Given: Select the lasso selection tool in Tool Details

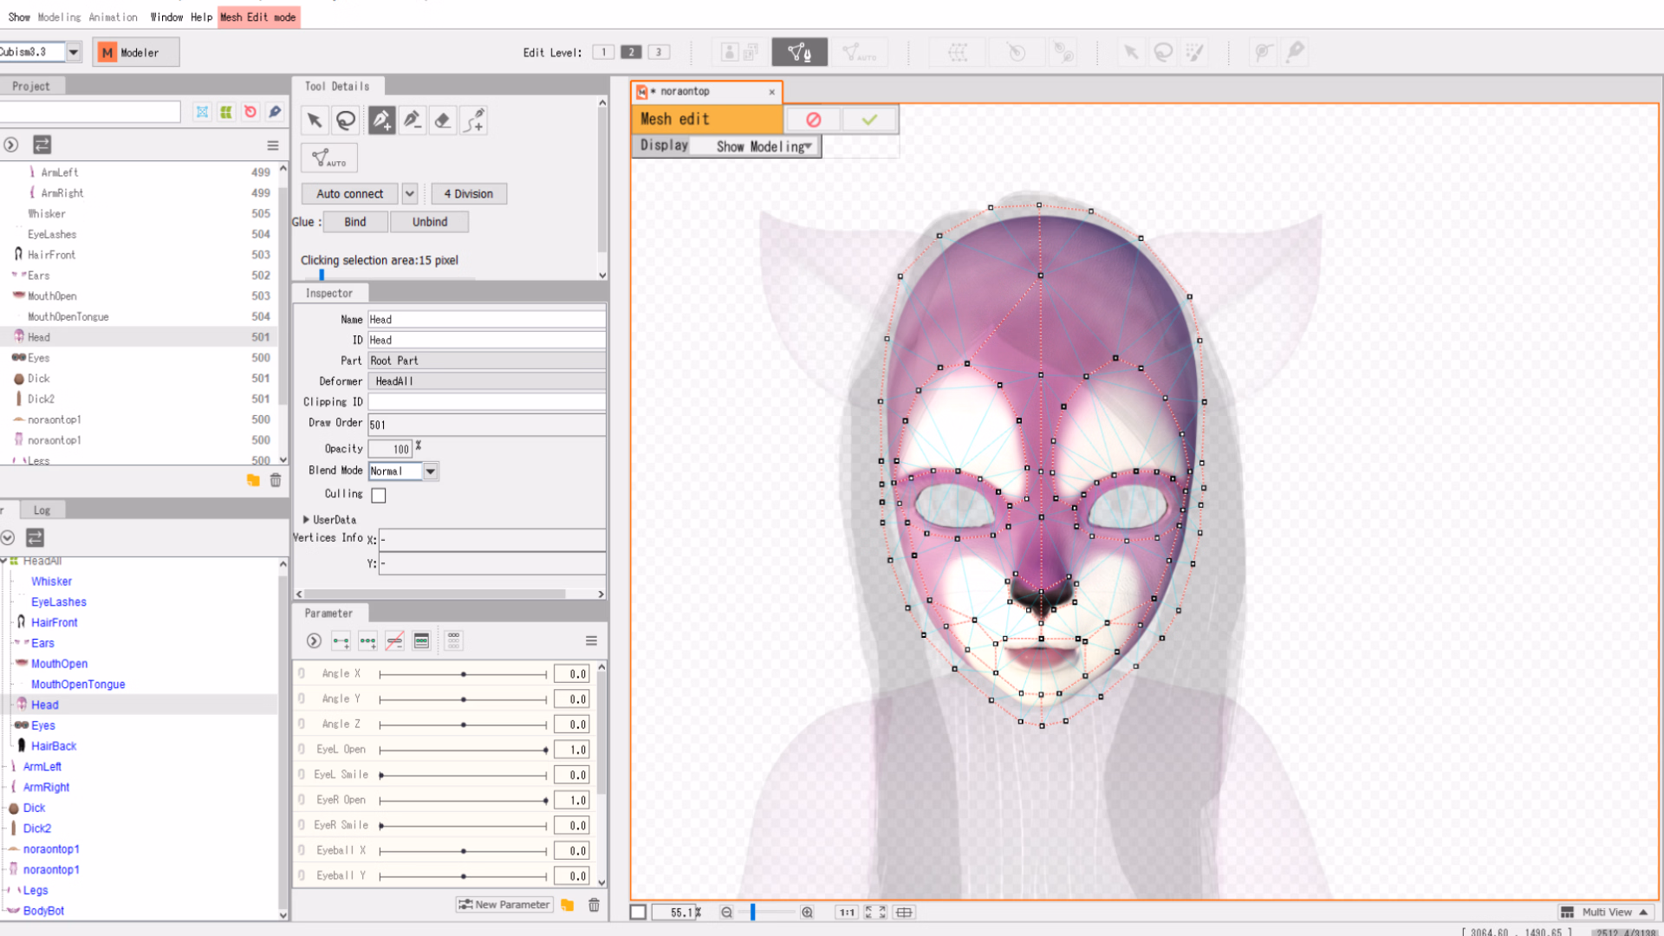Looking at the screenshot, I should 346,120.
